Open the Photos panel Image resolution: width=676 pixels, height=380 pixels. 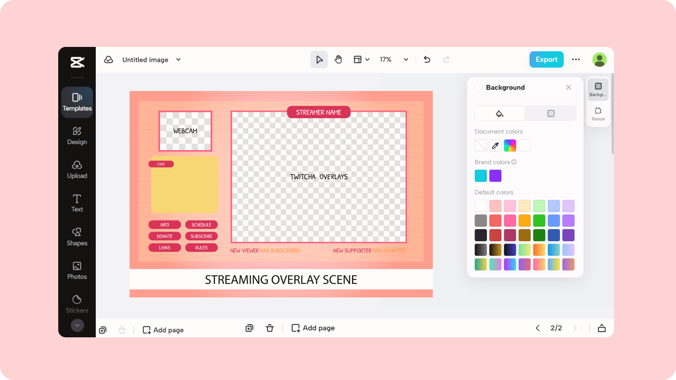[x=77, y=270]
